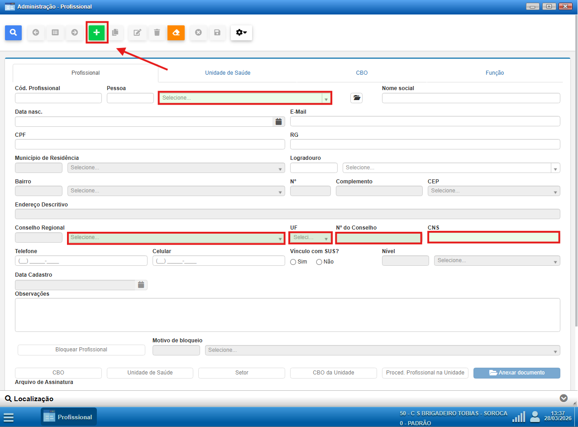Click the Anexar documento button
Image resolution: width=578 pixels, height=427 pixels.
click(516, 373)
